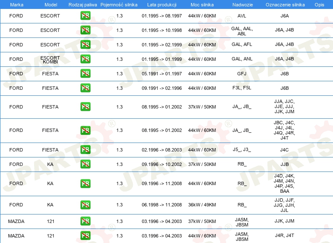Click the Marka column header

17,5
